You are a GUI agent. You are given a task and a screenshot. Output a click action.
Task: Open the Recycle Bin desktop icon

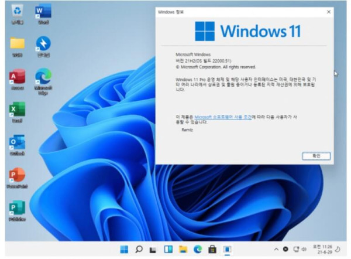click(17, 15)
